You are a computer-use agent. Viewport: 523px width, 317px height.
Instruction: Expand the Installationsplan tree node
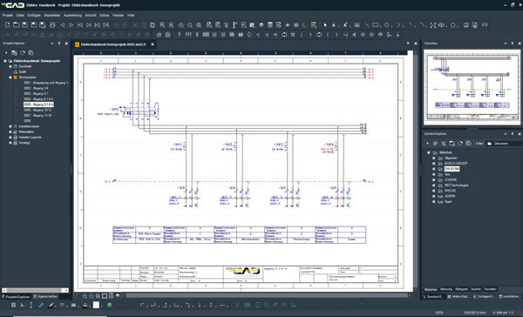click(x=10, y=126)
